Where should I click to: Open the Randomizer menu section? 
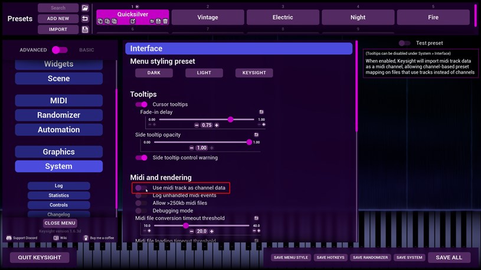pos(58,115)
